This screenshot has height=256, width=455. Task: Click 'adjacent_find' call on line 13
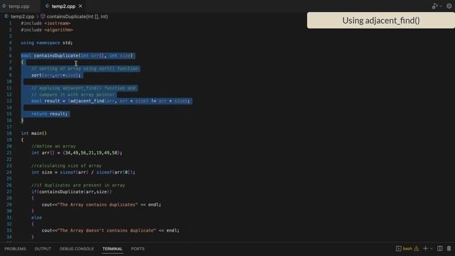click(87, 101)
